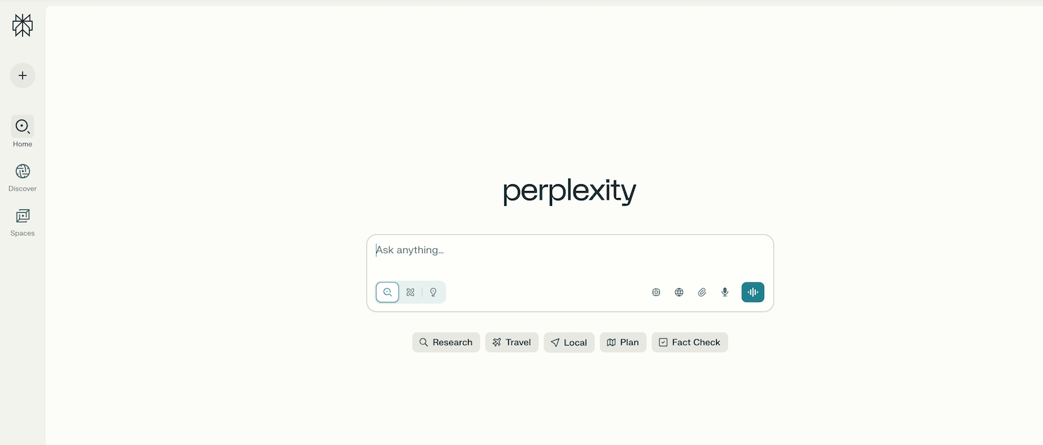Attach a file using the paperclip icon
Screen dimensions: 1043x445
[702, 292]
